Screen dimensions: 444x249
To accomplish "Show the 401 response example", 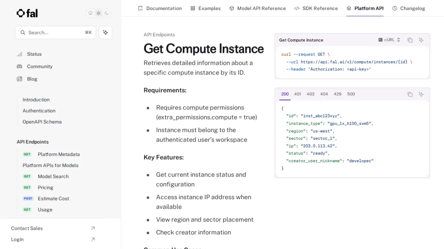I will coord(297,94).
